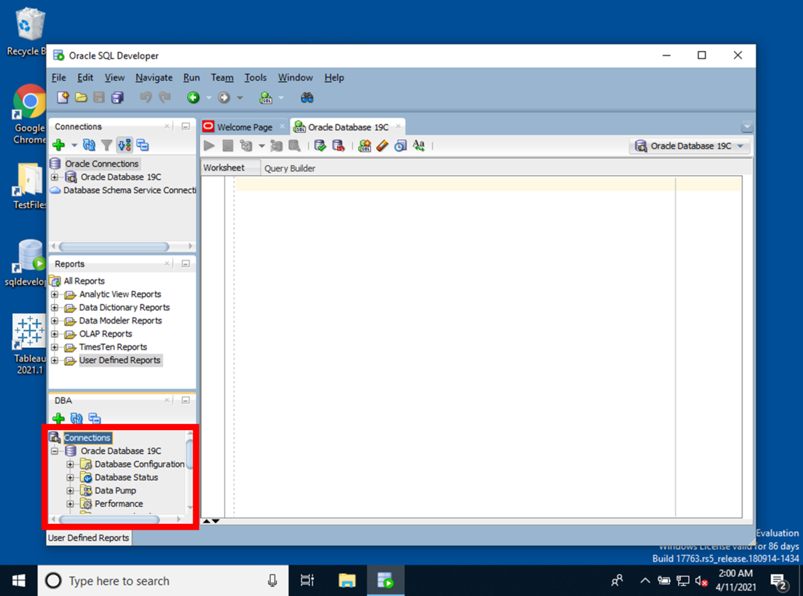Open the Team menu
Screen dimensions: 803x596
222,78
